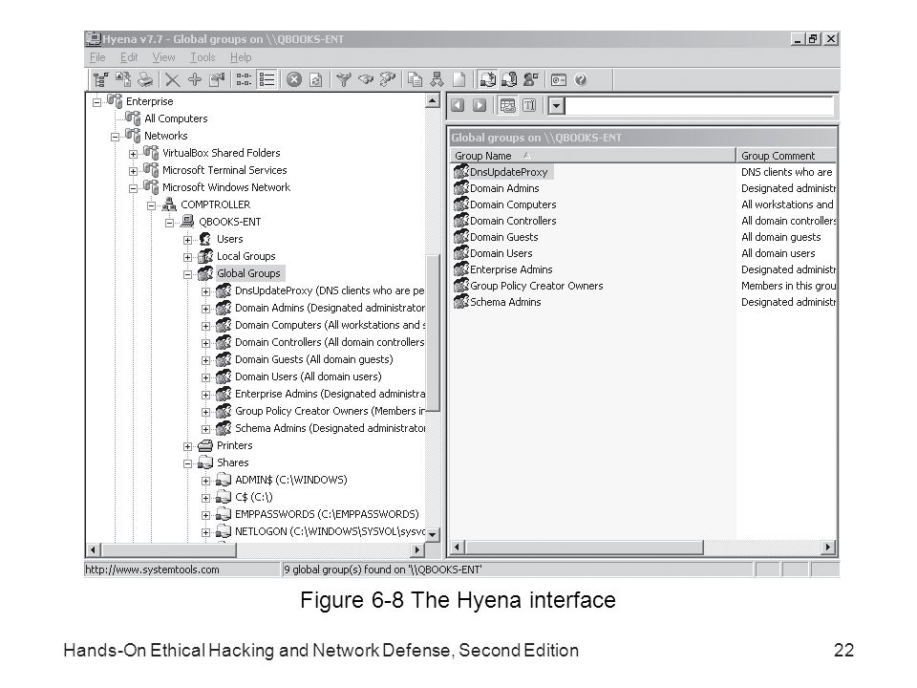The image size is (917, 688).
Task: Click the card-style options icon left of help
Action: click(559, 79)
